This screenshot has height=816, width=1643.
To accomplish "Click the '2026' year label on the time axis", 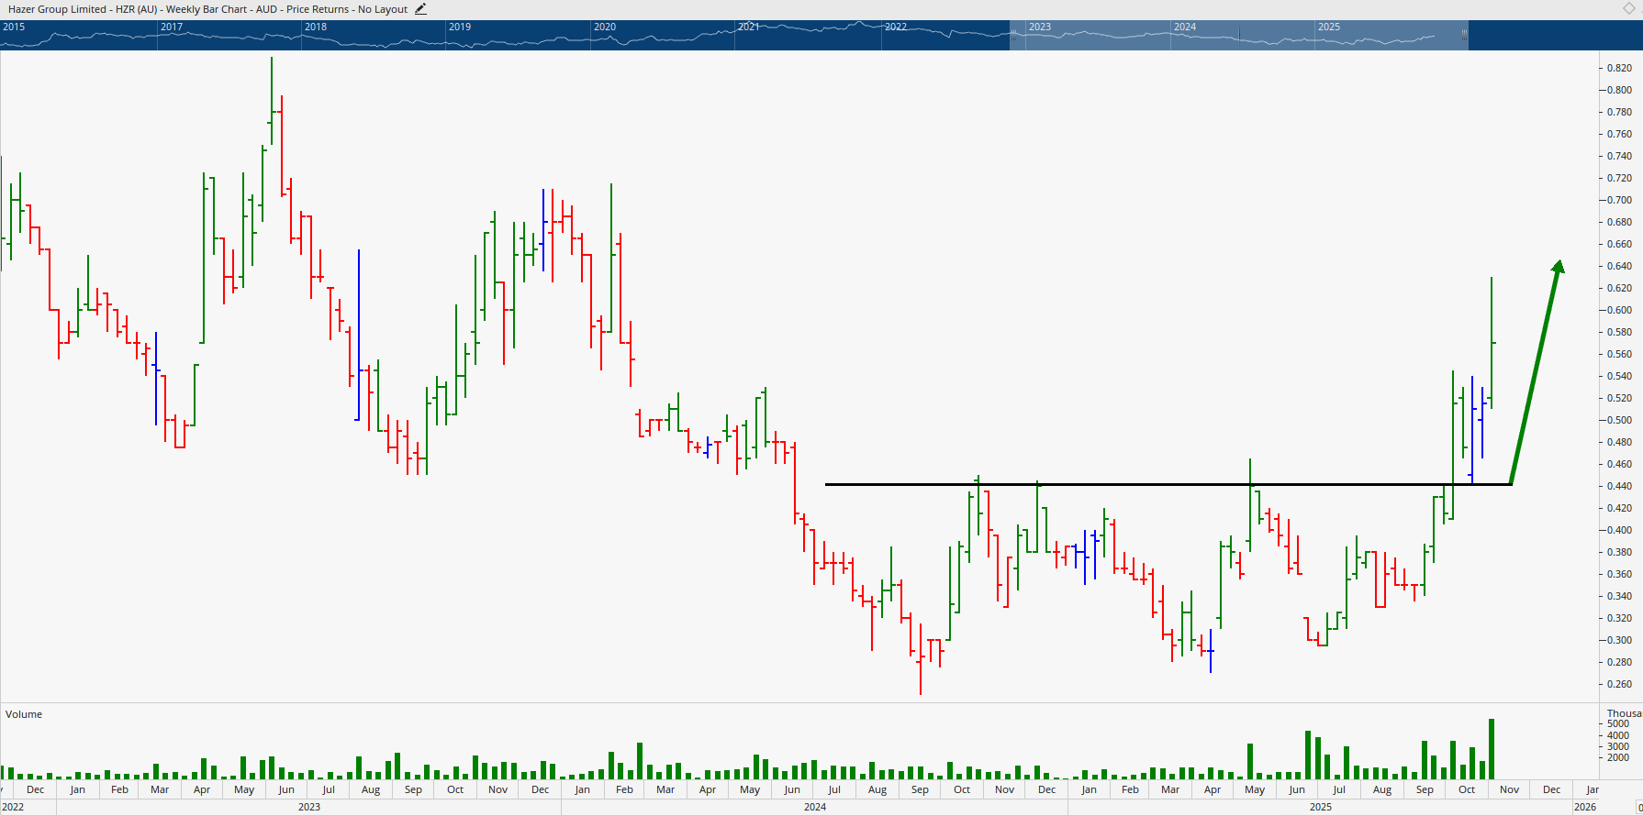I will pos(1585,807).
